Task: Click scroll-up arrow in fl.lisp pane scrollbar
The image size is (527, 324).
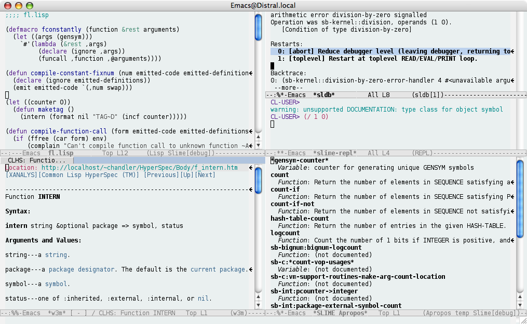Action: coord(259,136)
